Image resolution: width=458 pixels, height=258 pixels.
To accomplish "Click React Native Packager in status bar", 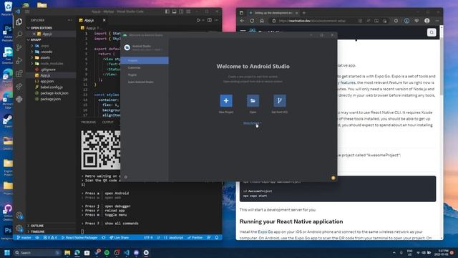I will click(x=79, y=237).
